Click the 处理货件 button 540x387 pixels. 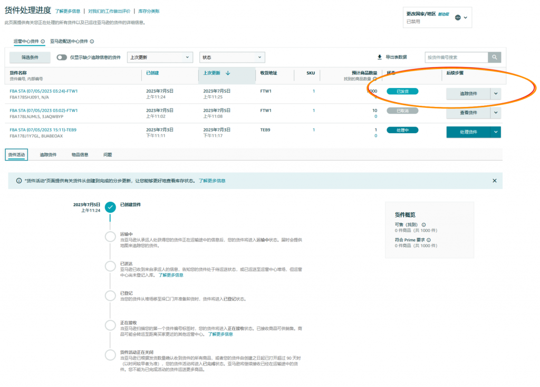point(468,132)
